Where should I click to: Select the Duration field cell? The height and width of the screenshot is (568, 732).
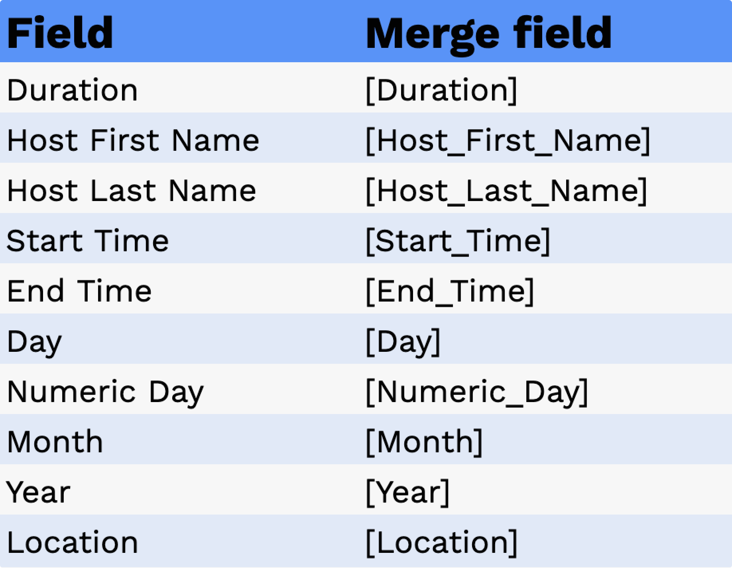click(x=72, y=90)
